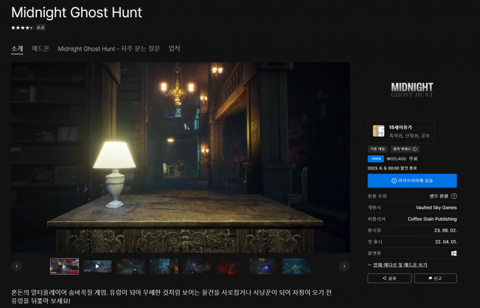The width and height of the screenshot is (480, 308).
Task: Click the 무료 price text
Action: (x=413, y=159)
